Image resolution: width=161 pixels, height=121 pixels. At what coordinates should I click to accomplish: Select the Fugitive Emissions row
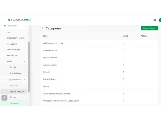tap(99, 57)
